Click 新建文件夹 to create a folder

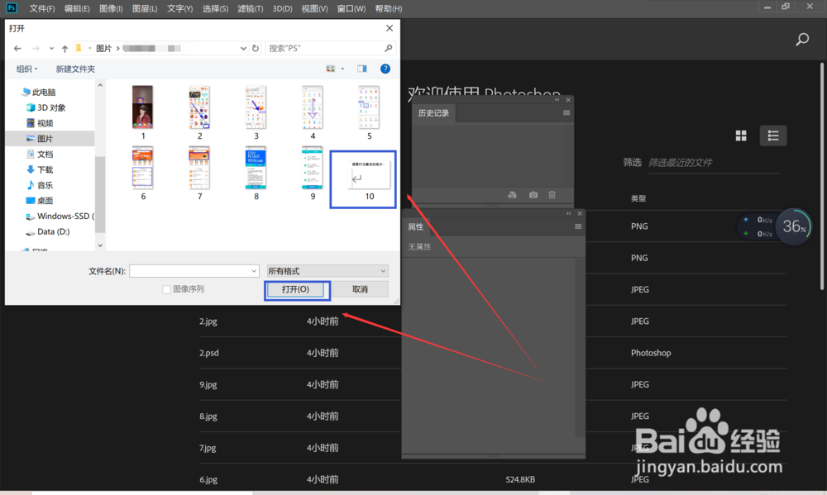(x=74, y=69)
